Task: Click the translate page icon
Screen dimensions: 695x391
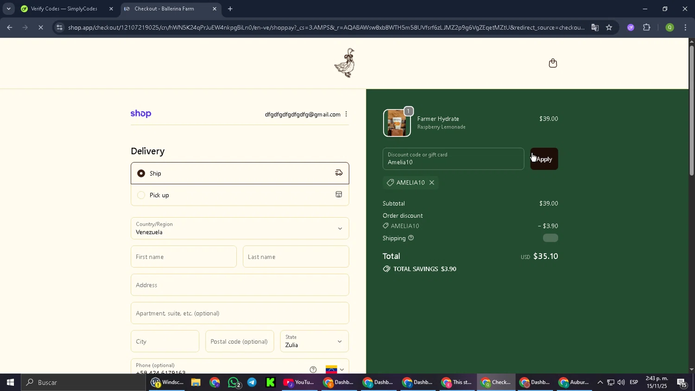Action: point(595,27)
